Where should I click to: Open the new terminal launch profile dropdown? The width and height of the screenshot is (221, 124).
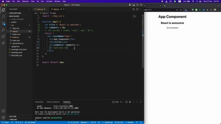point(123,102)
